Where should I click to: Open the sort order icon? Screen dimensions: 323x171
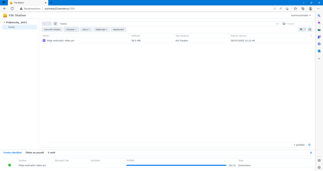[x=310, y=29]
